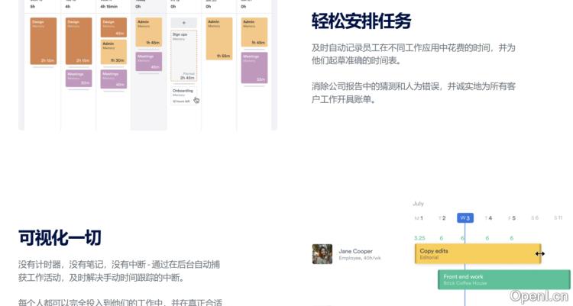Open the Design card showing 45m
The image size is (573, 306).
pos(113,27)
